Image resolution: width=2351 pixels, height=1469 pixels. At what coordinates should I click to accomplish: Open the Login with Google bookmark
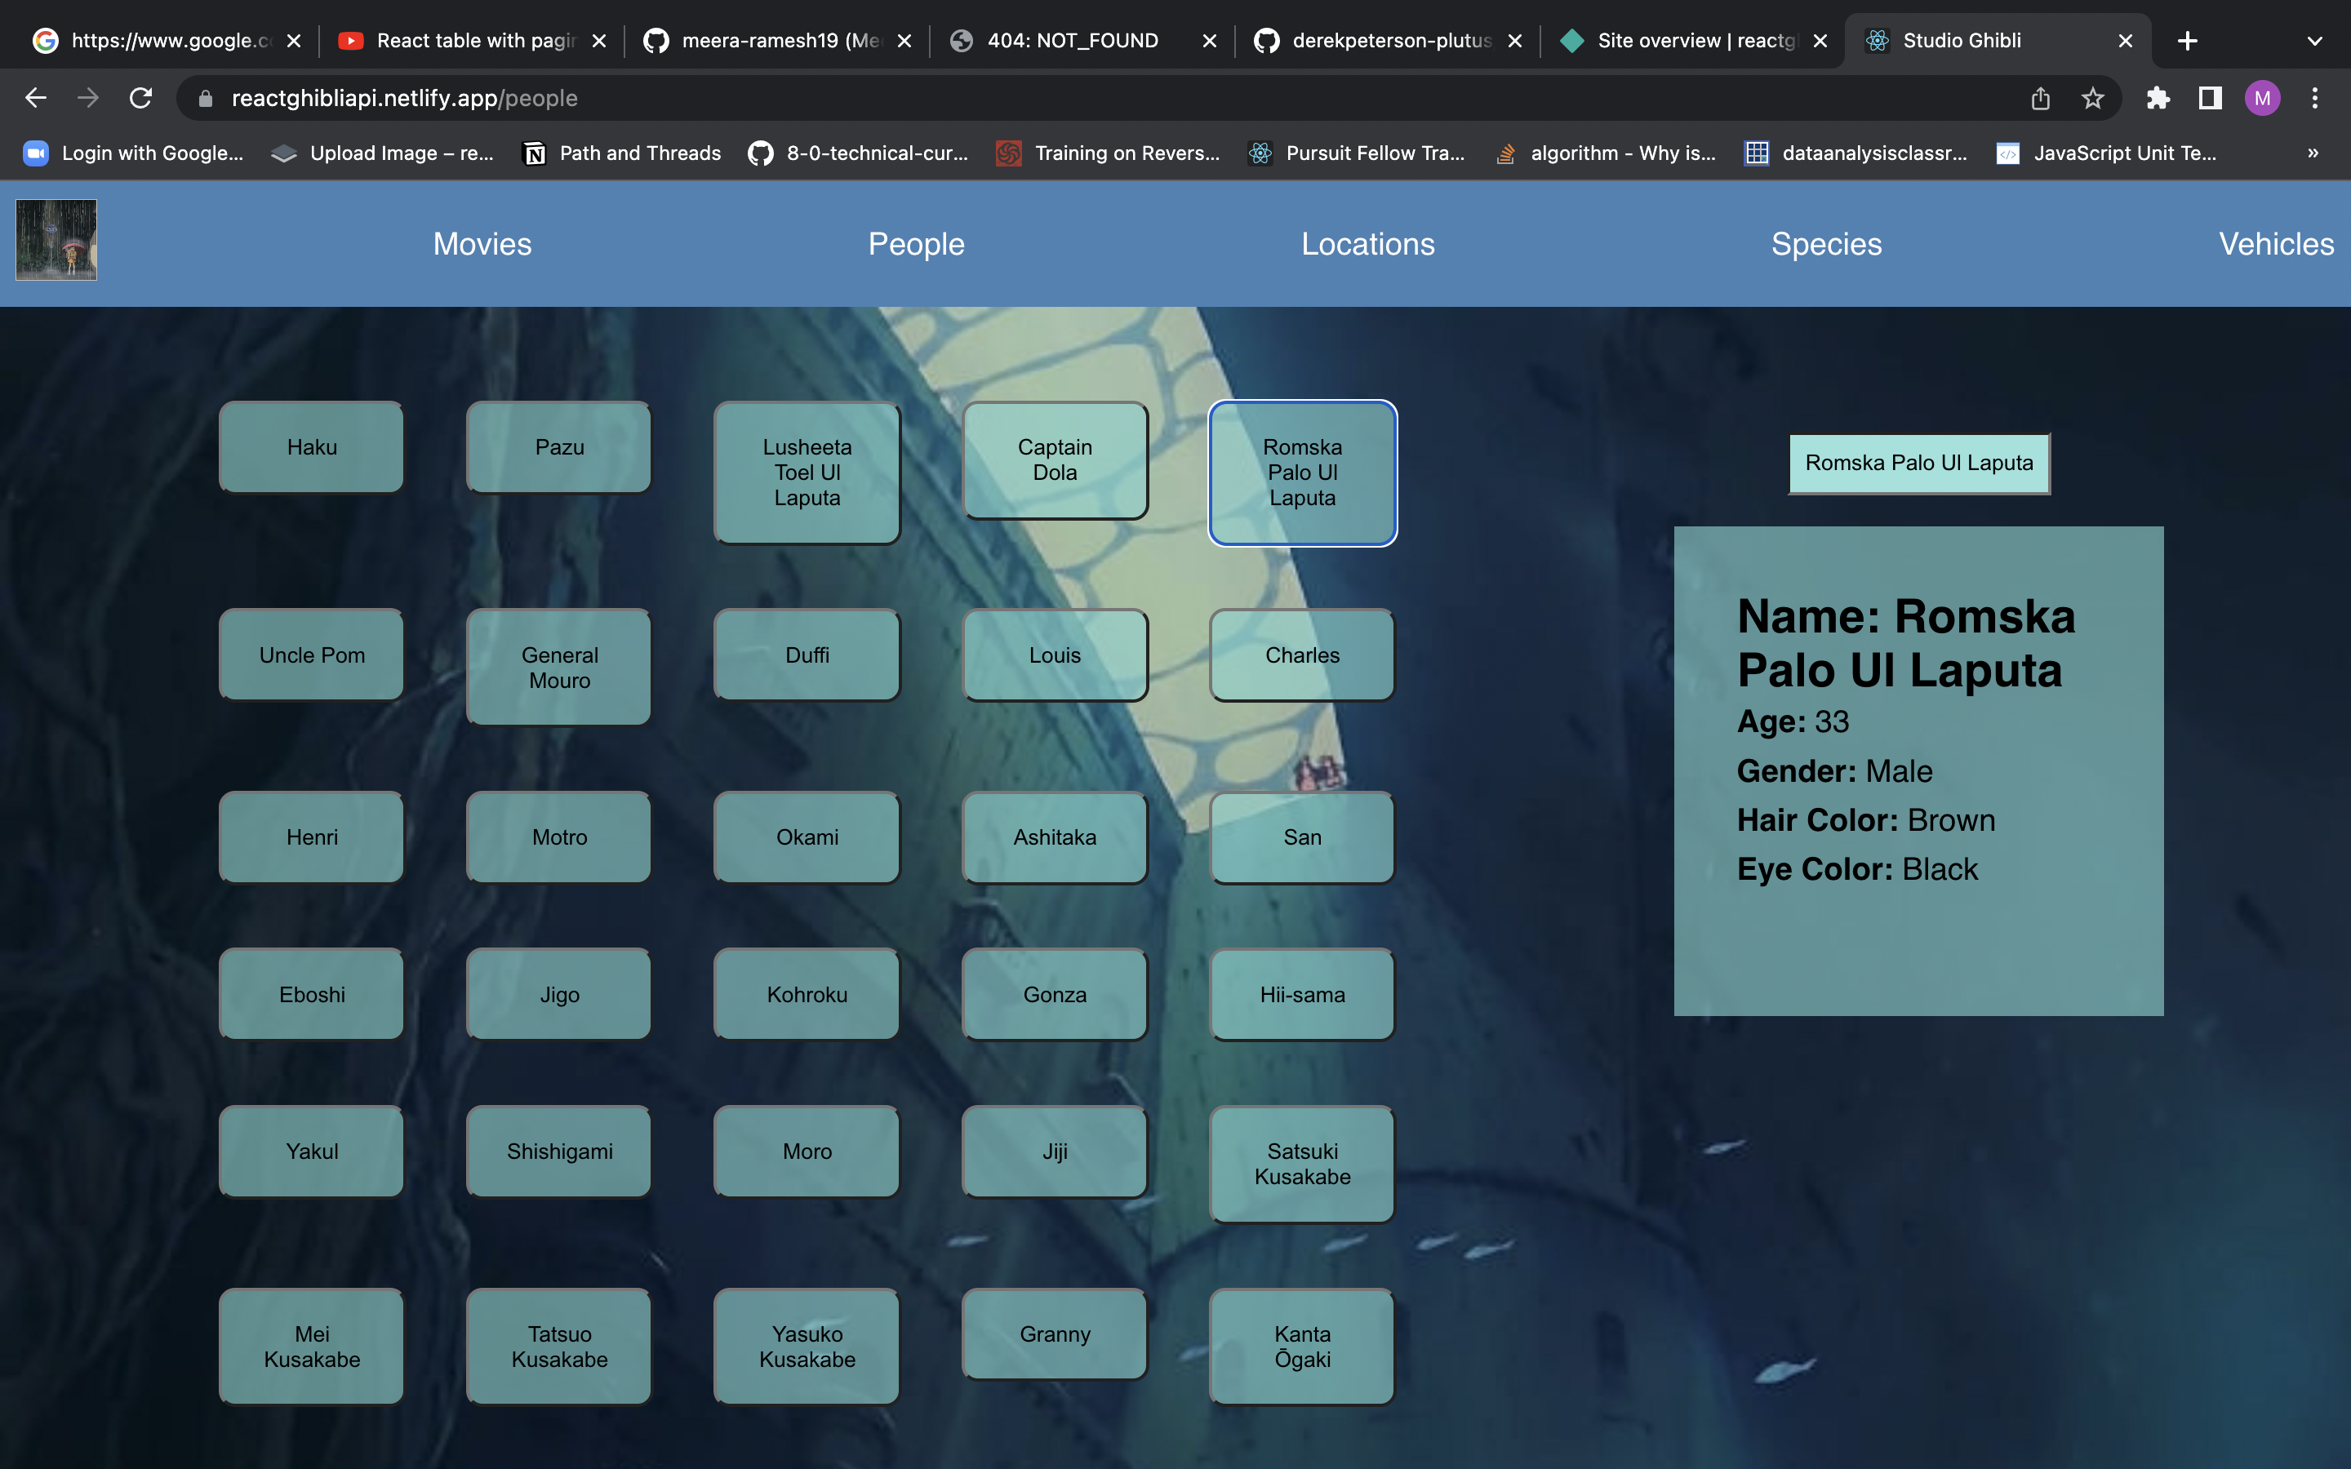pos(133,153)
